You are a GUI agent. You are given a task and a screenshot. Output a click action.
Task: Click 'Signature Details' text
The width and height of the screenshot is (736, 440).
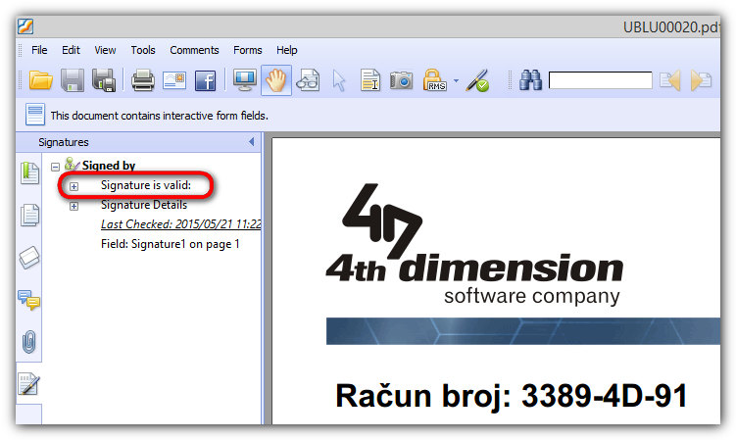point(144,205)
